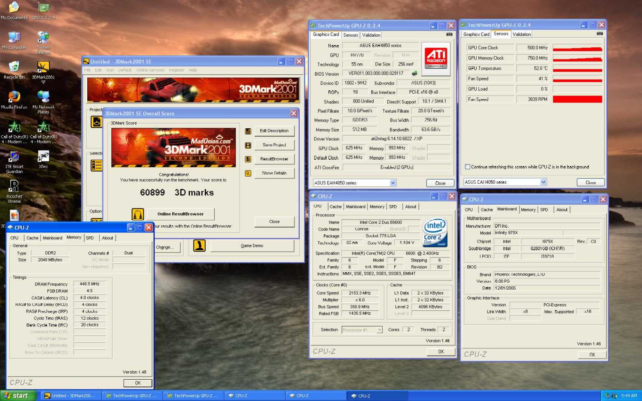Open File menu in 3DMark2001 SE
This screenshot has height=401, width=642.
[87, 70]
